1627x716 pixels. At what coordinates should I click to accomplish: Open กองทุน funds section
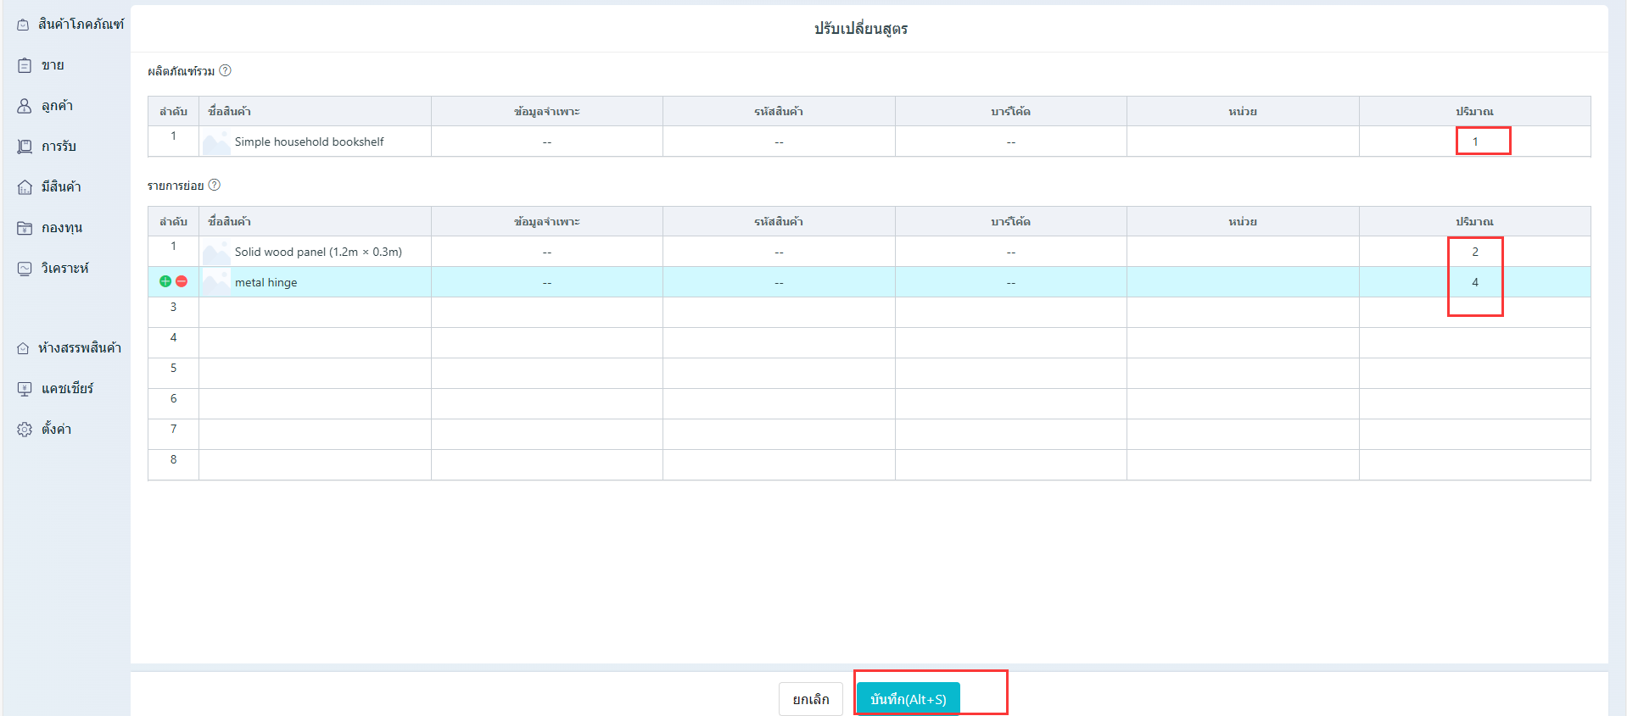coord(61,228)
